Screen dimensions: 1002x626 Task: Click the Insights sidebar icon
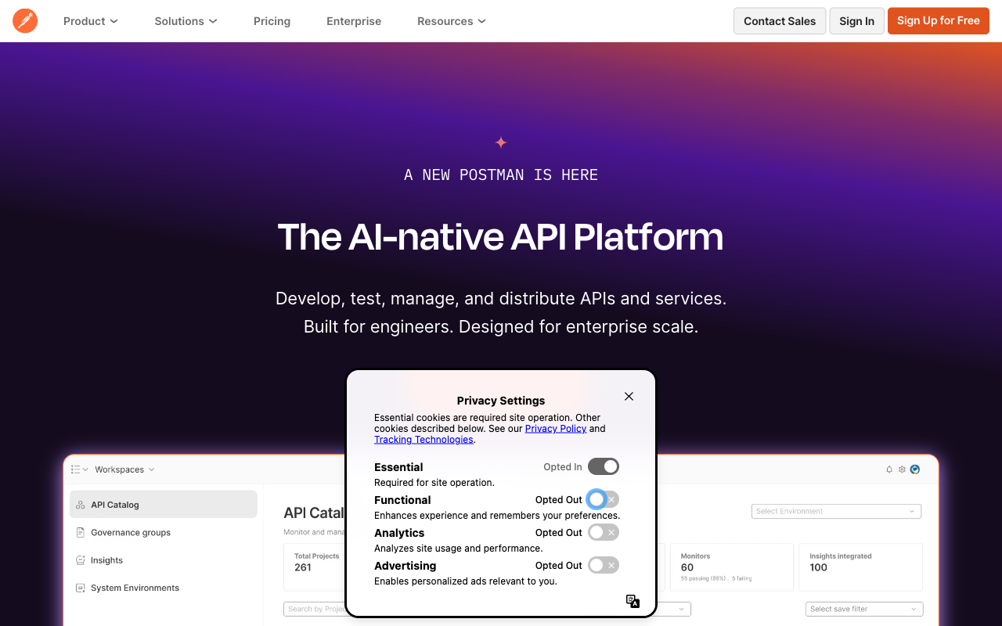81,560
